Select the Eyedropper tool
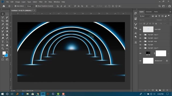This screenshot has width=172, height=96. point(3,24)
